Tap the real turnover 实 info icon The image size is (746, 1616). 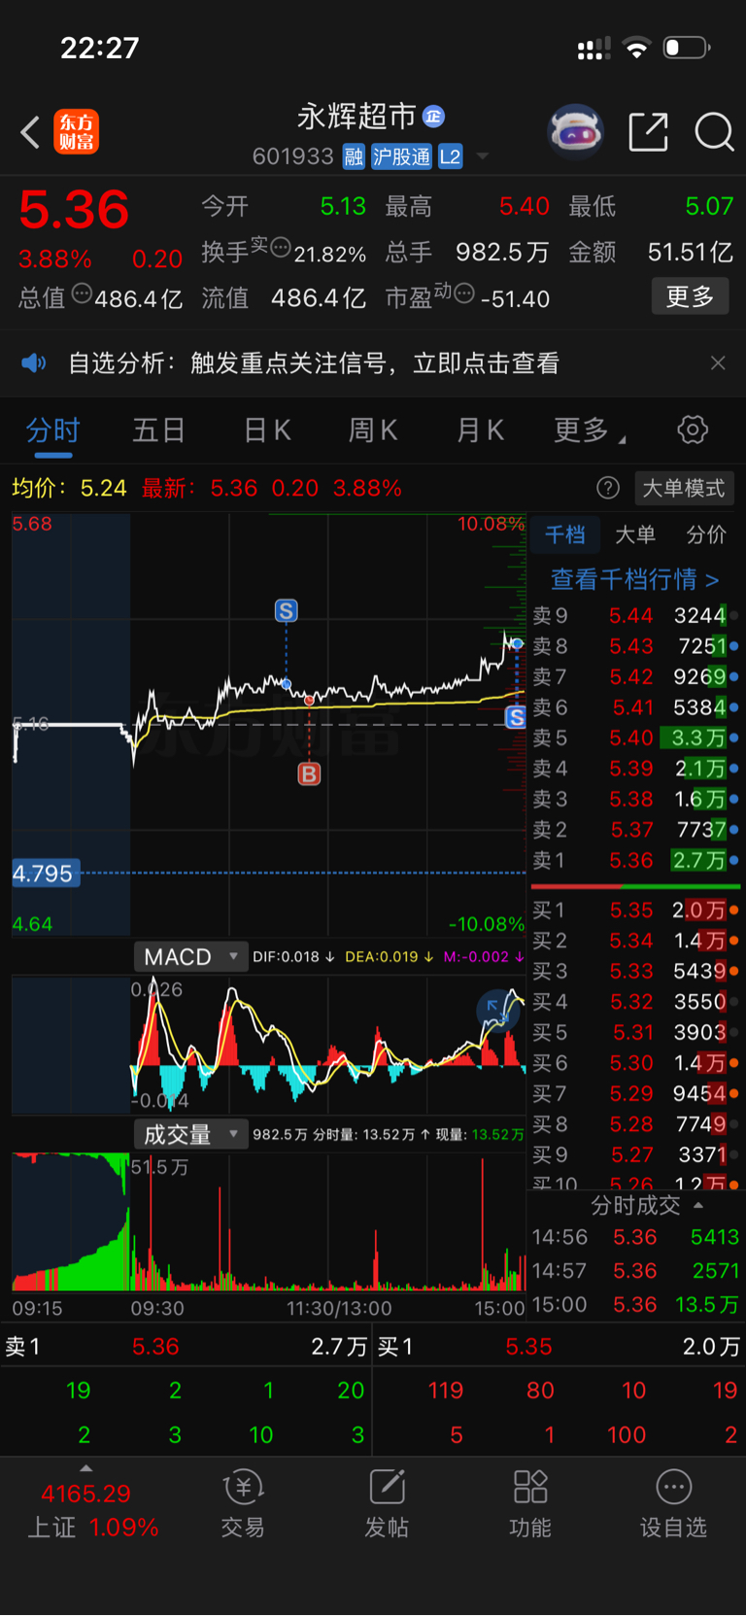point(280,247)
